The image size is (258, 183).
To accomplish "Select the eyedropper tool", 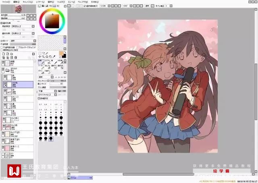I will click(54, 56).
